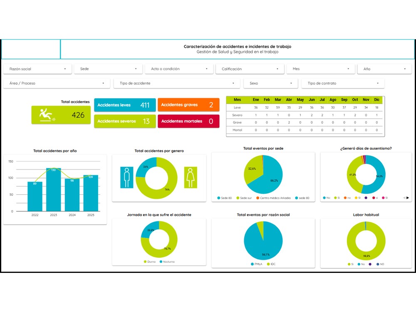Open the Sede filter dropdown
The height and width of the screenshot is (312, 416).
[108, 69]
